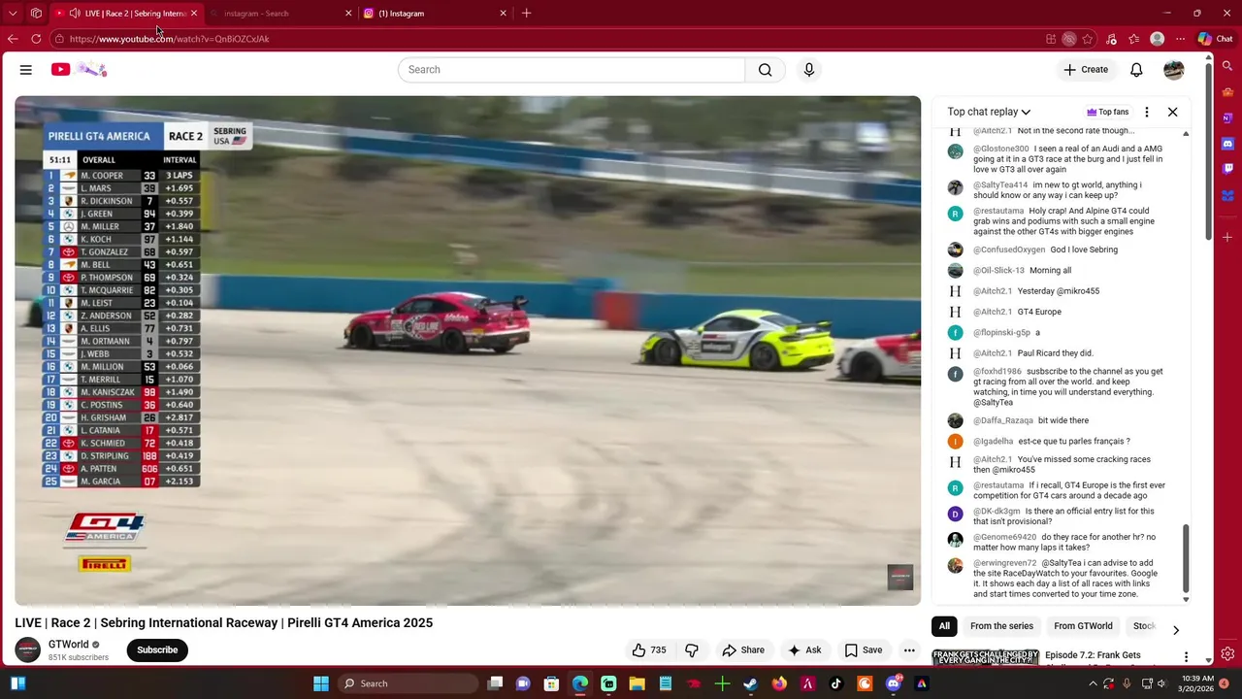Launch Steam from the taskbar
The height and width of the screenshot is (699, 1242).
[751, 683]
